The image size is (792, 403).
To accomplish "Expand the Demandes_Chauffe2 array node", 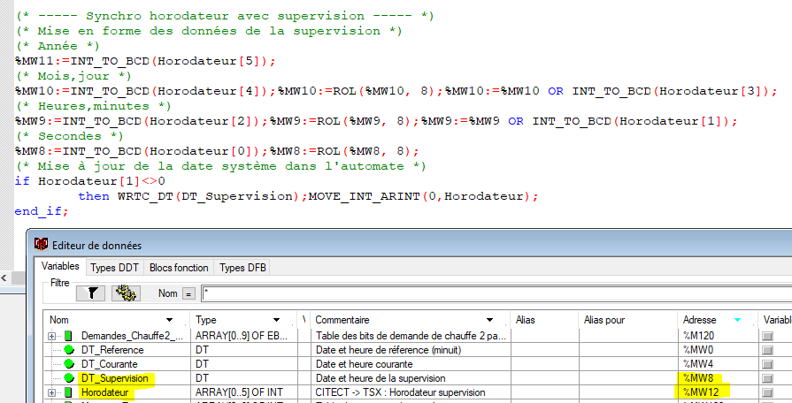I will (52, 336).
